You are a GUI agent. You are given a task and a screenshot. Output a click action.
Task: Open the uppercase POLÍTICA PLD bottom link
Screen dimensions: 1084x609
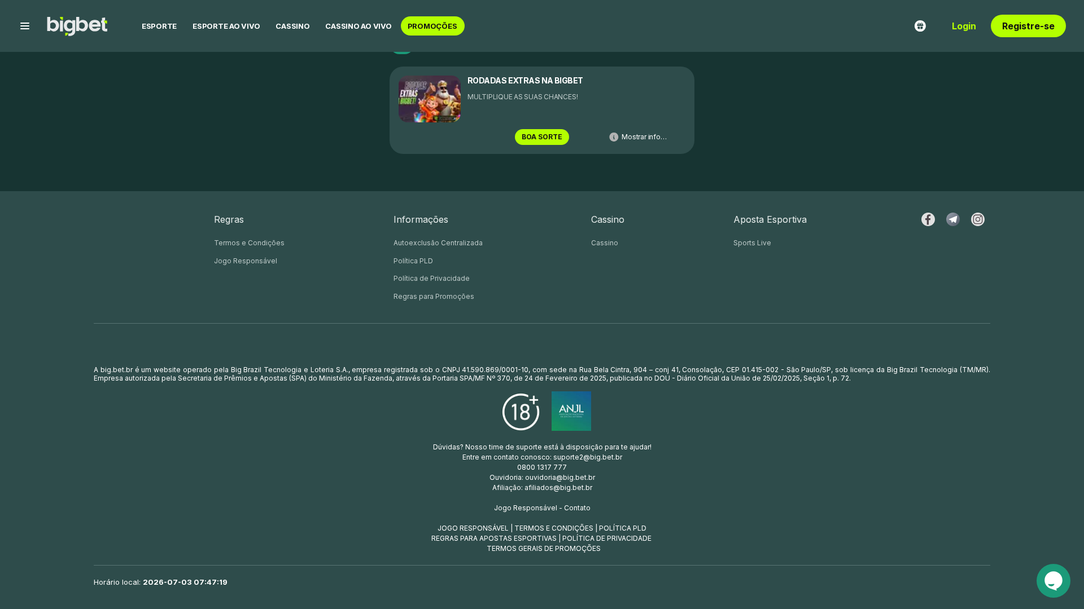(623, 528)
